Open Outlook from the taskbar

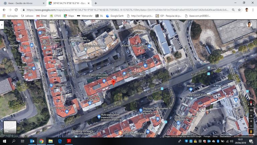point(32,141)
